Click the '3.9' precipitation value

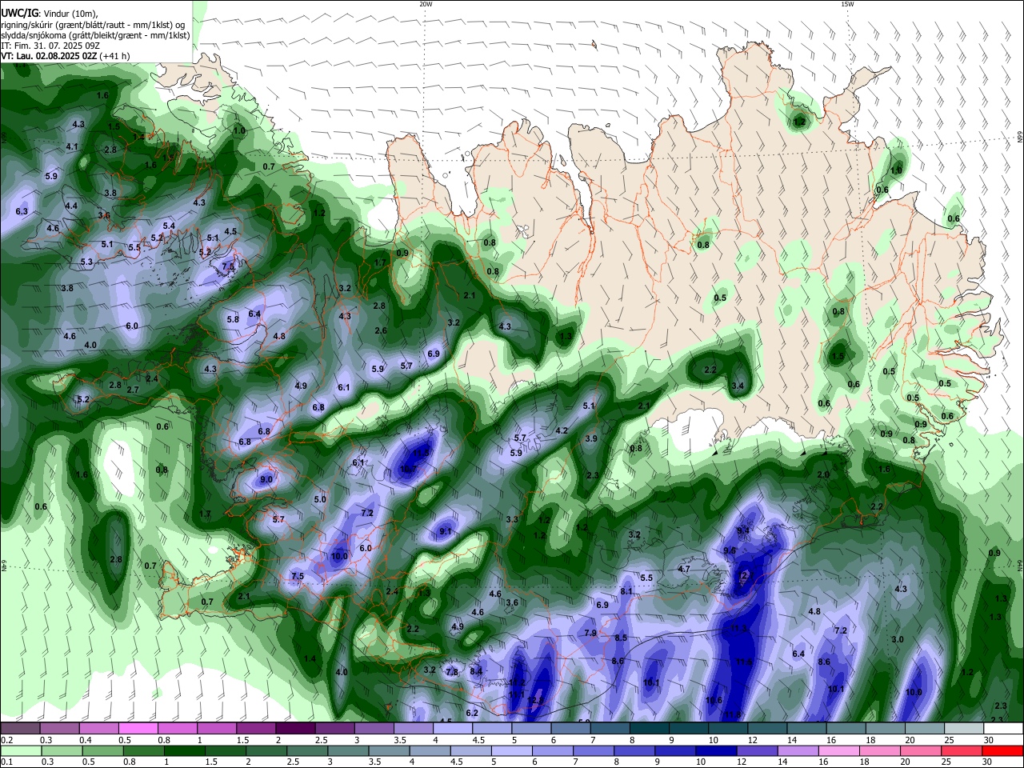[x=591, y=438]
